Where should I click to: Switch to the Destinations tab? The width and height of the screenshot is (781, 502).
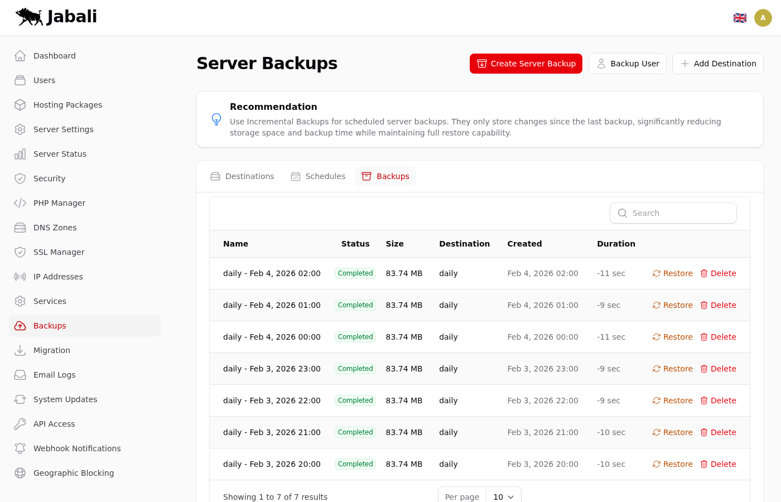243,176
